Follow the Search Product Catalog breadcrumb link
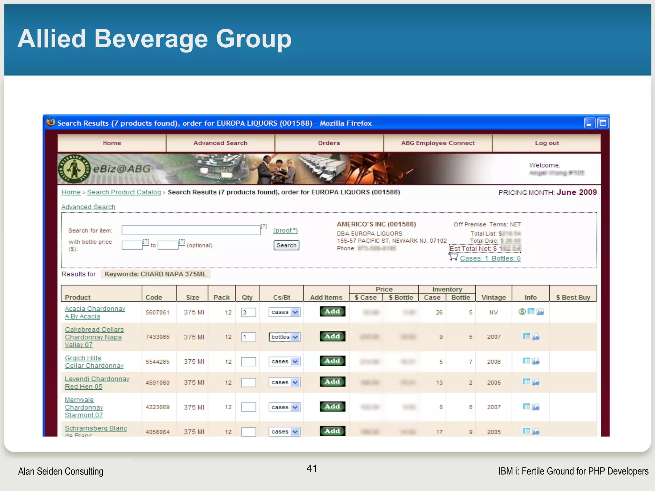Viewport: 655px width, 491px height. (124, 192)
